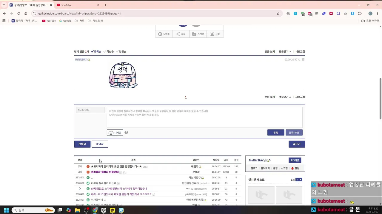Click the 실베추 button icon
Image resolution: width=382 pixels, height=214 pixels.
[x=160, y=34]
